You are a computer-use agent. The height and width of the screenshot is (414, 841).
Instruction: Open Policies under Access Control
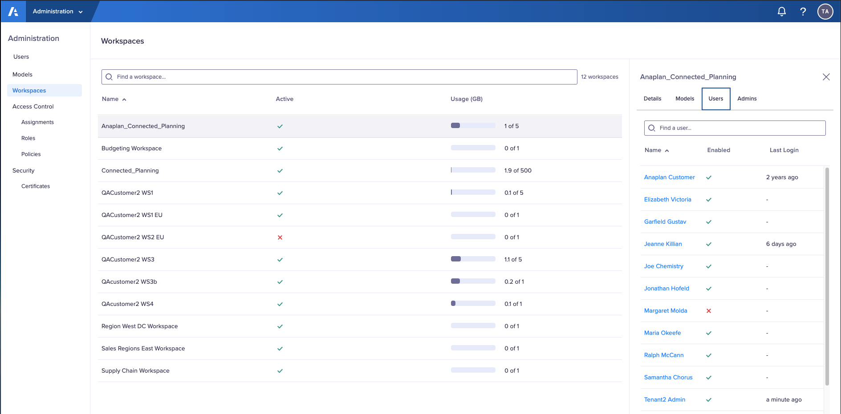tap(31, 154)
